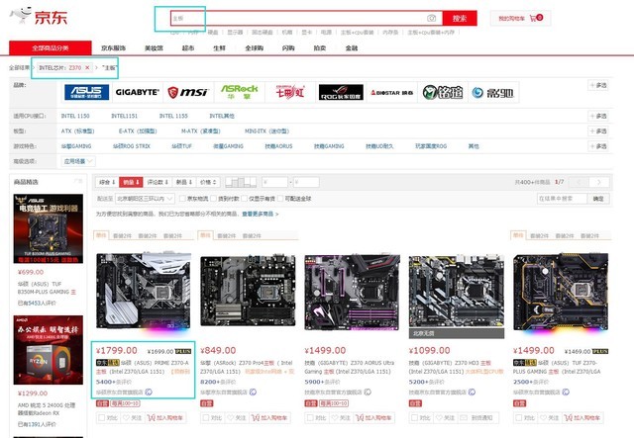Open the 美妆馆 nav tab
The width and height of the screenshot is (634, 438).
[x=154, y=48]
